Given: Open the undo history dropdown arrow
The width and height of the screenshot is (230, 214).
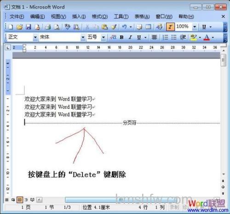Looking at the screenshot, I should [x=131, y=27].
